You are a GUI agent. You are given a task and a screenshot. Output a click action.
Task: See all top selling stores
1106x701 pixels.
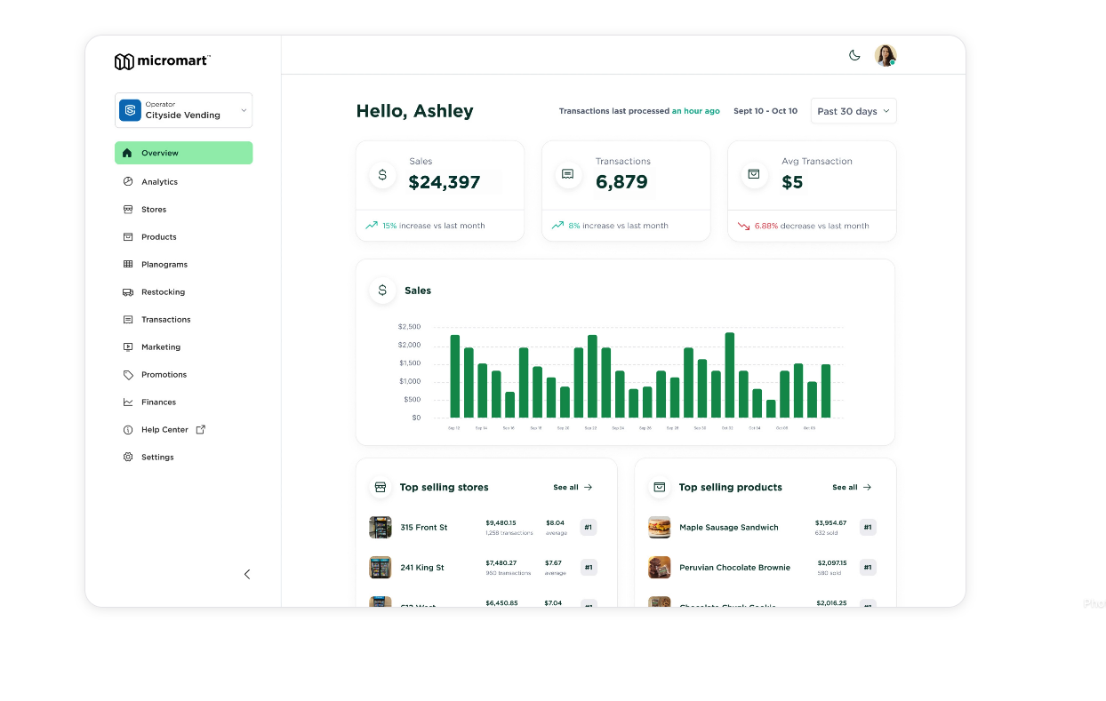573,488
